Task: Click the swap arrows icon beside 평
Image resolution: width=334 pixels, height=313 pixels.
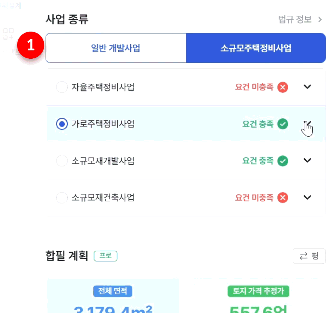Action: tap(304, 256)
